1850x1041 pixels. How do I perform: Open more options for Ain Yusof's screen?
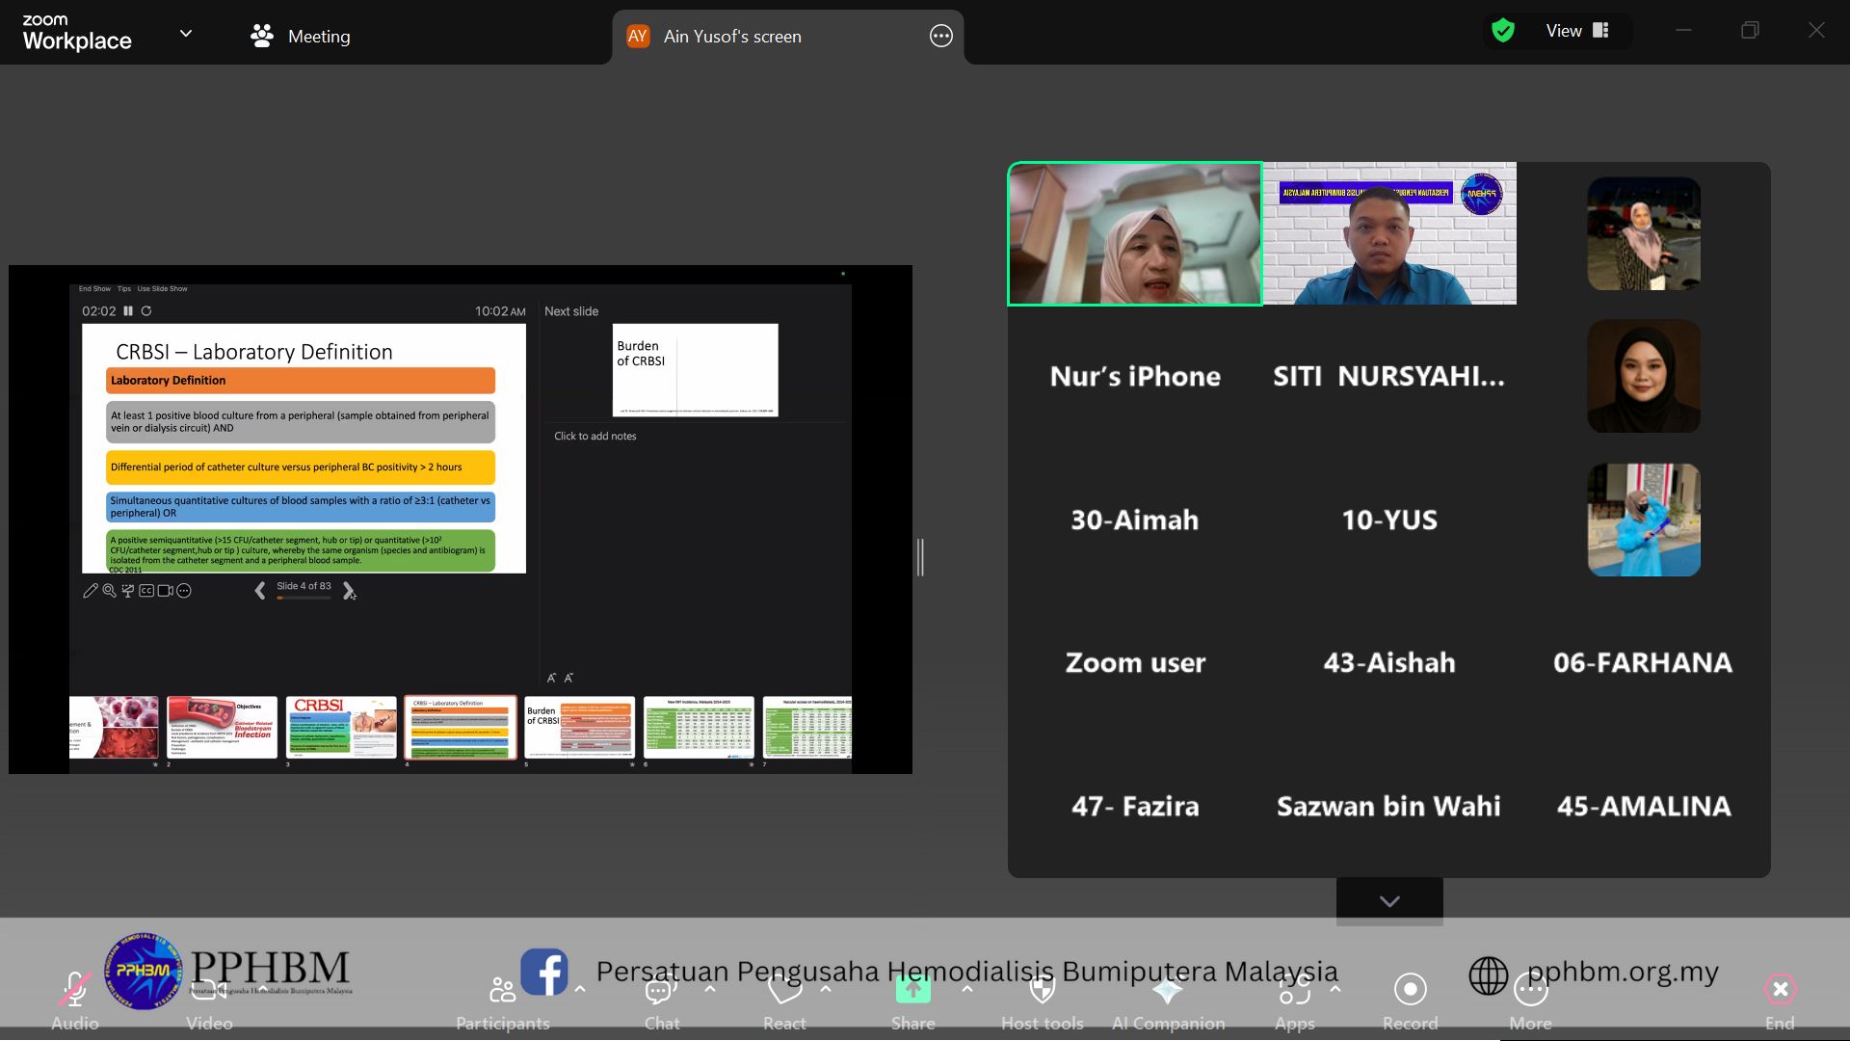point(940,37)
